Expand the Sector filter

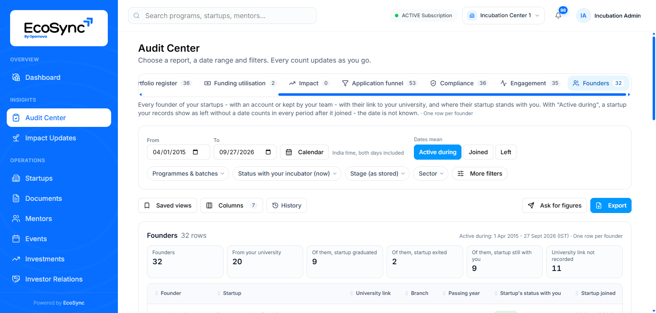[x=431, y=174]
